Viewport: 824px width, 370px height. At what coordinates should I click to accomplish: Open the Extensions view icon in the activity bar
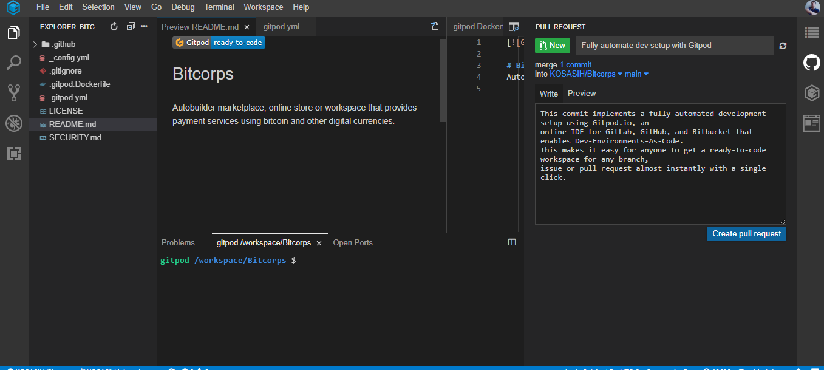coord(13,154)
